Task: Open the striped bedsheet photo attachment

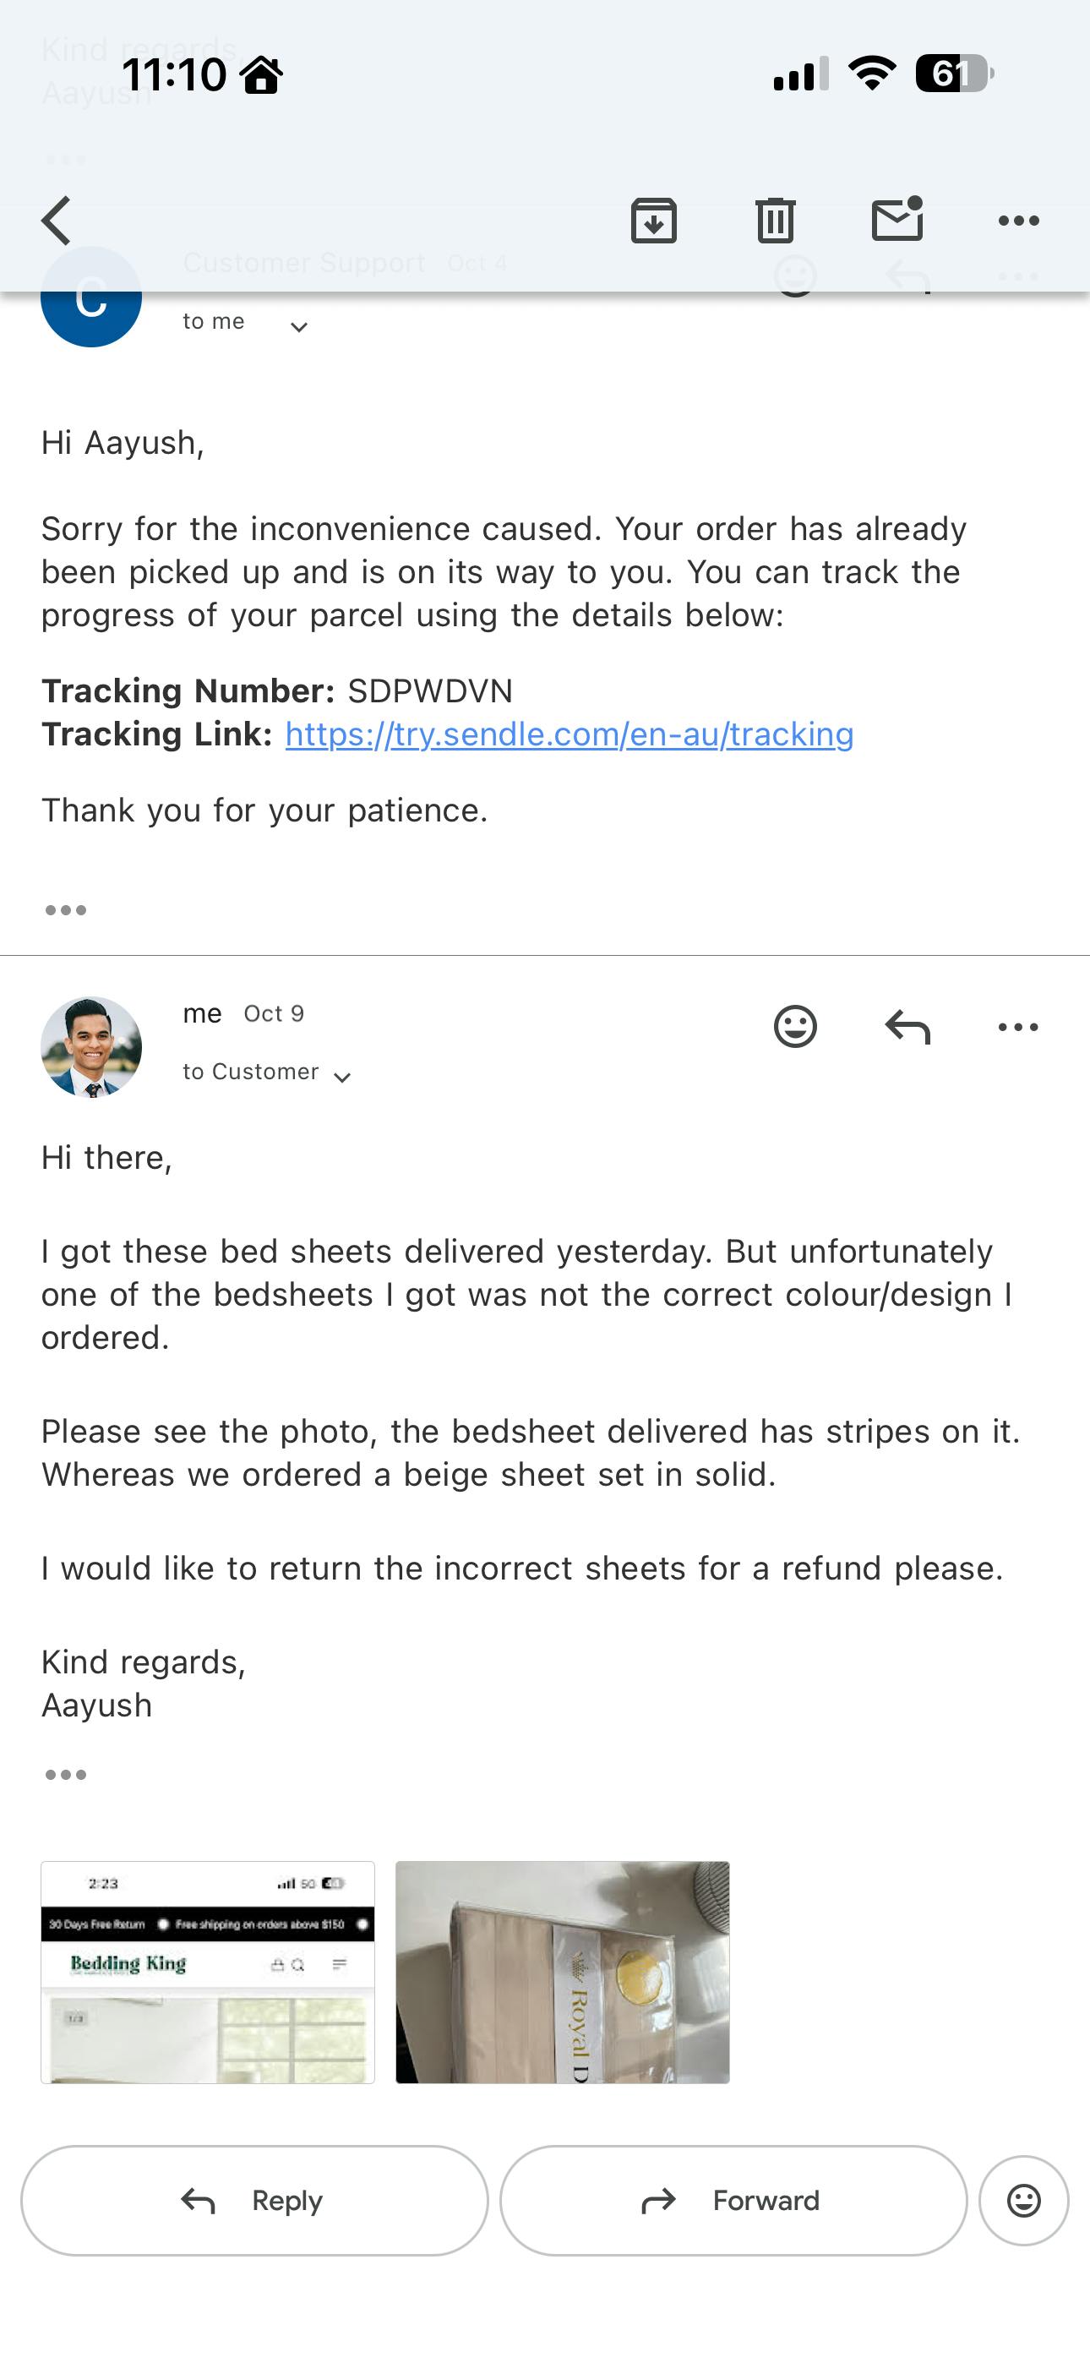Action: 563,1973
